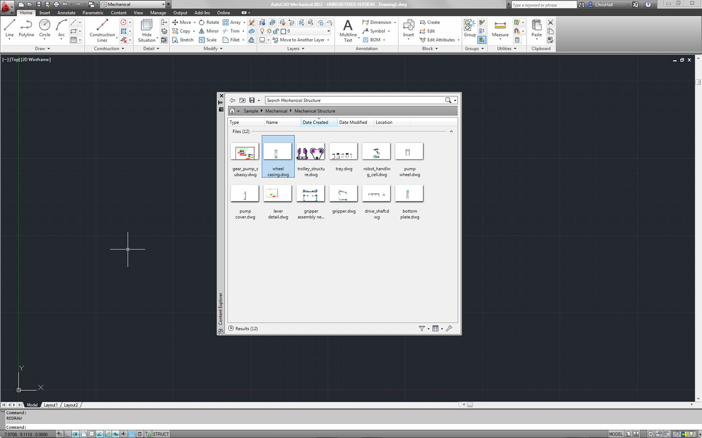Toggle the MODEL space button in status bar
This screenshot has height=438, width=702.
(x=616, y=434)
